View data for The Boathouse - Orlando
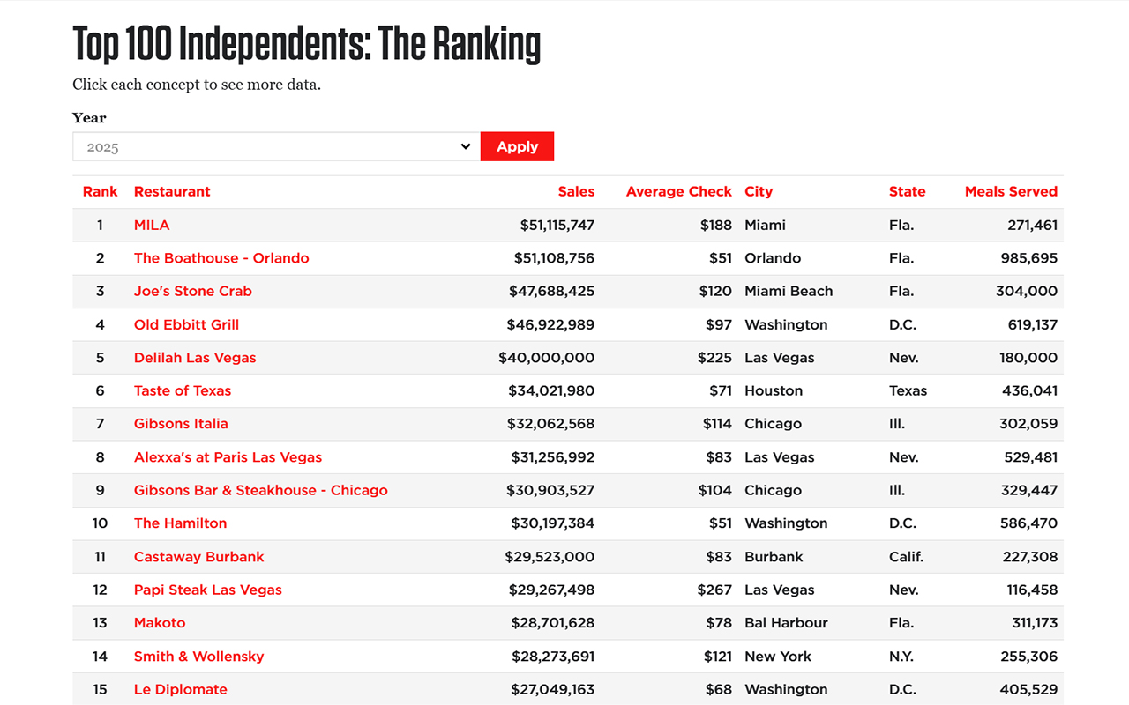Image resolution: width=1129 pixels, height=705 pixels. pyautogui.click(x=221, y=257)
